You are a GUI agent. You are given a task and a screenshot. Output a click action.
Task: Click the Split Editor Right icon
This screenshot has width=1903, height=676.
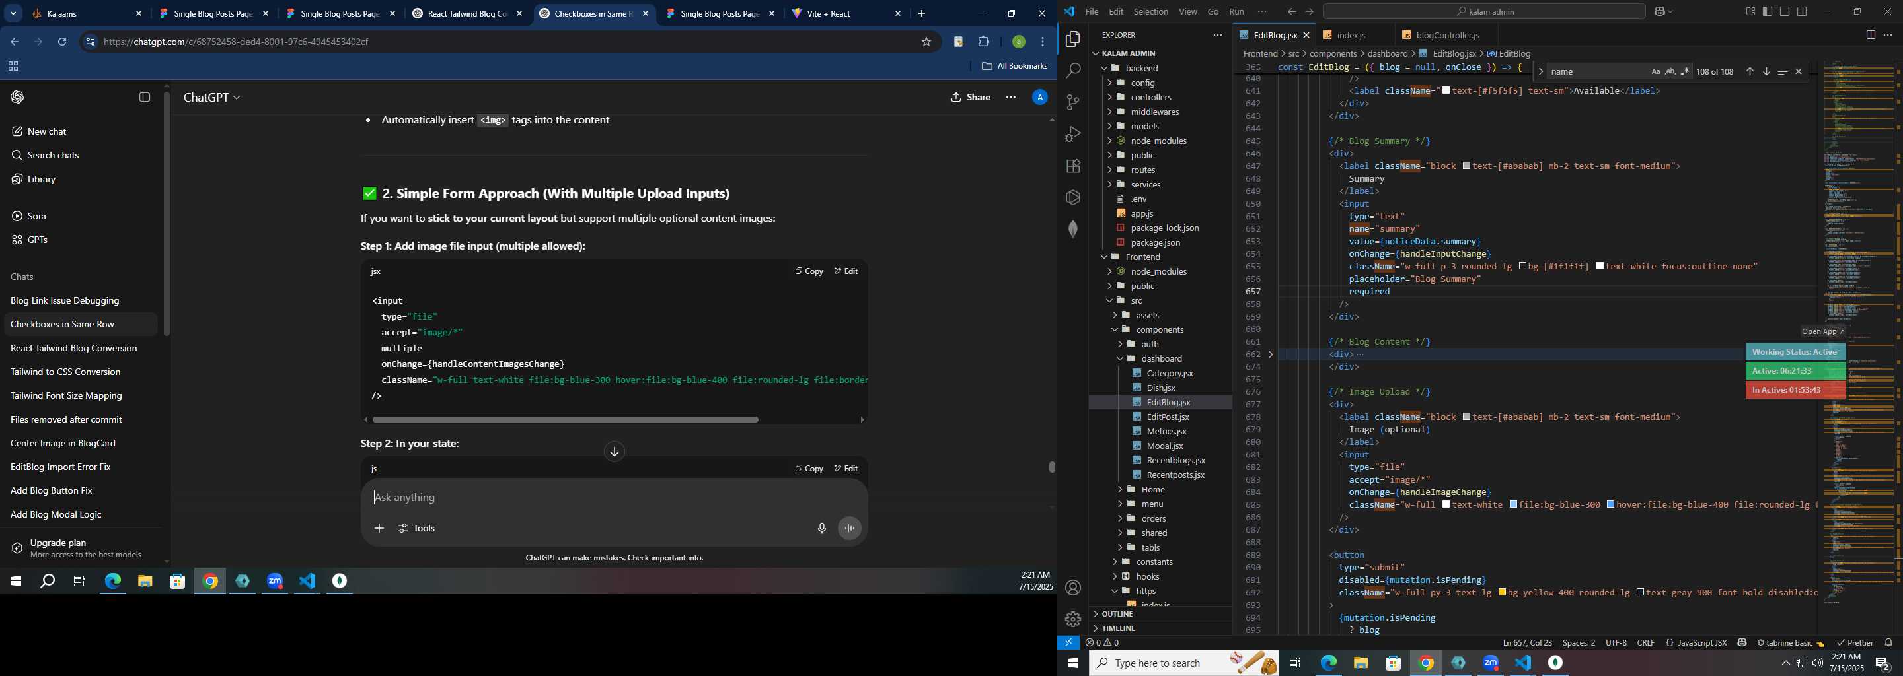[1871, 35]
